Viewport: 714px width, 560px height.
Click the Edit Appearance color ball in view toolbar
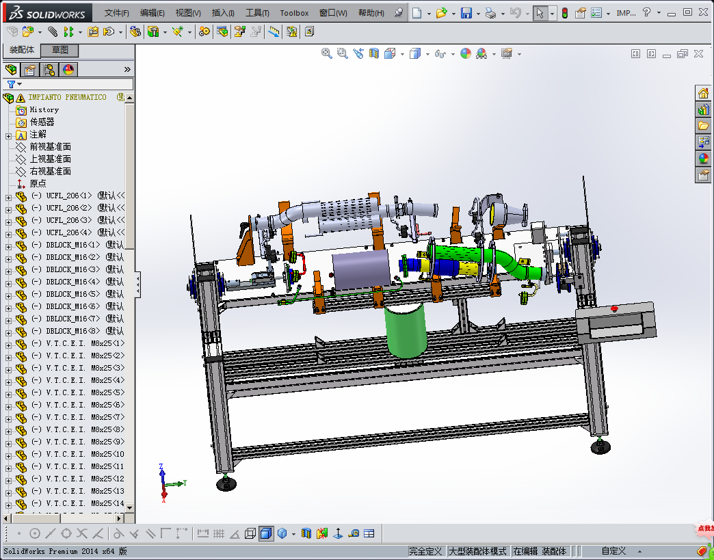[x=466, y=53]
